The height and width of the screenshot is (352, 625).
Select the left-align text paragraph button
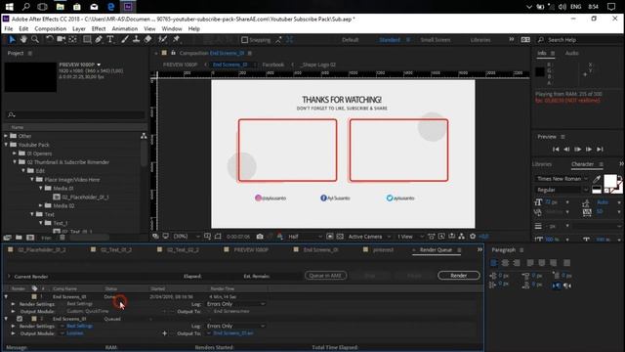coord(493,263)
